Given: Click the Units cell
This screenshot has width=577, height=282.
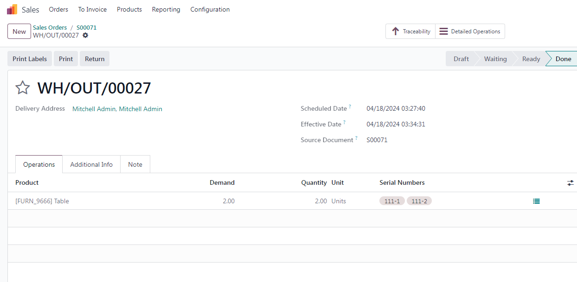Looking at the screenshot, I should tap(339, 201).
